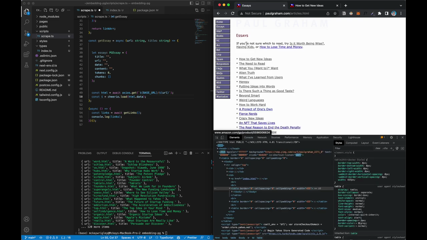Screen dimensions: 427x240
Task: Switch to DevTools Console tab
Action: pyautogui.click(x=249, y=137)
